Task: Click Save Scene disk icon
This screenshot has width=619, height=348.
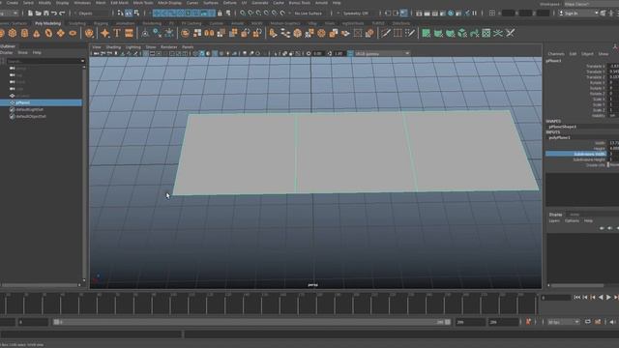Action: [x=46, y=13]
